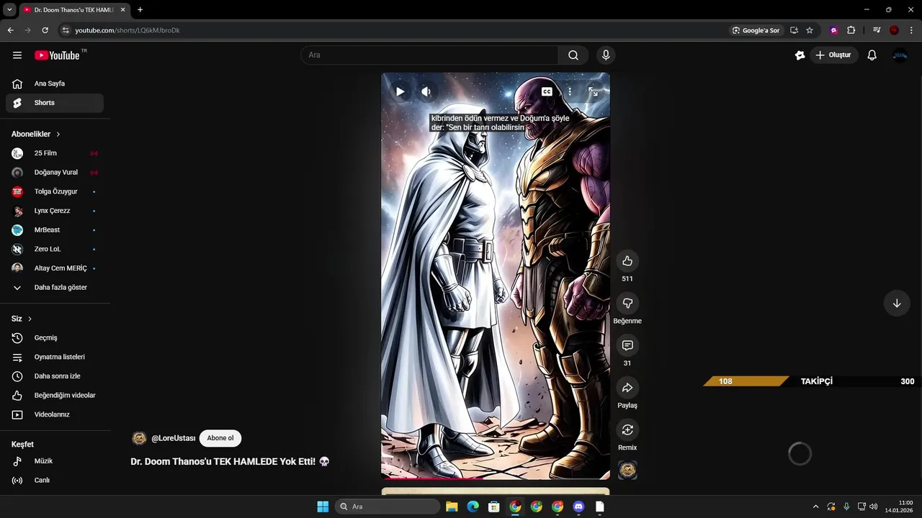Open the Chrome media control icon

pyautogui.click(x=877, y=30)
